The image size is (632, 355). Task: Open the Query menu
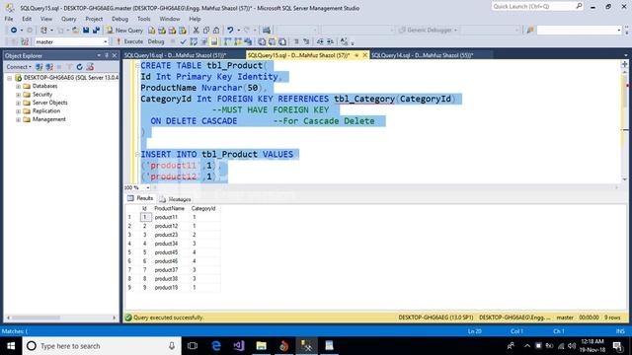coord(68,19)
